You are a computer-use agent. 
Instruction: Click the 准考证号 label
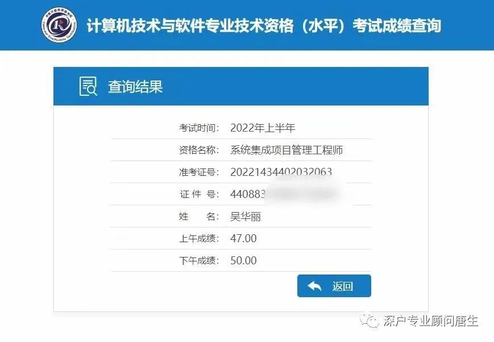[199, 172]
